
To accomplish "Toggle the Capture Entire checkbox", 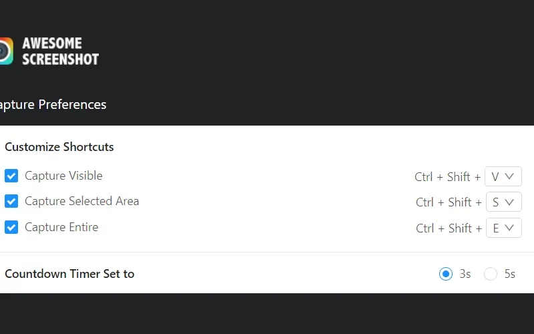I will click(x=11, y=227).
